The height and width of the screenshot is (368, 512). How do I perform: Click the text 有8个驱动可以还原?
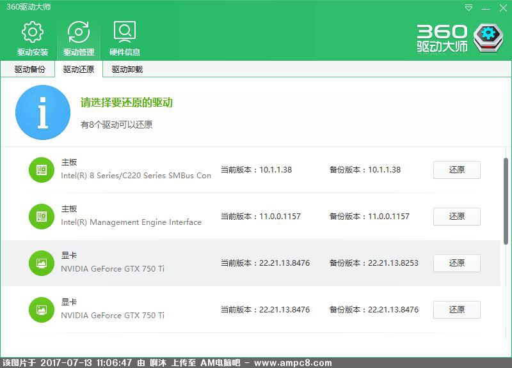116,125
